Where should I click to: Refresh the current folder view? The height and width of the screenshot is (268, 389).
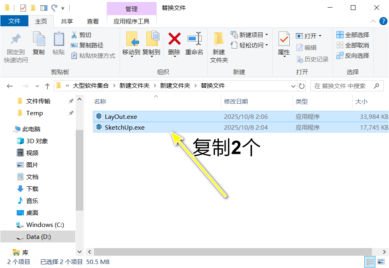point(302,86)
